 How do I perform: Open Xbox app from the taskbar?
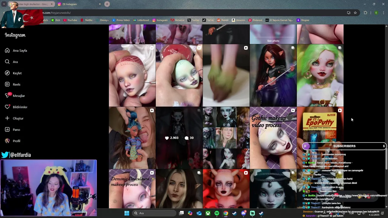click(x=208, y=213)
